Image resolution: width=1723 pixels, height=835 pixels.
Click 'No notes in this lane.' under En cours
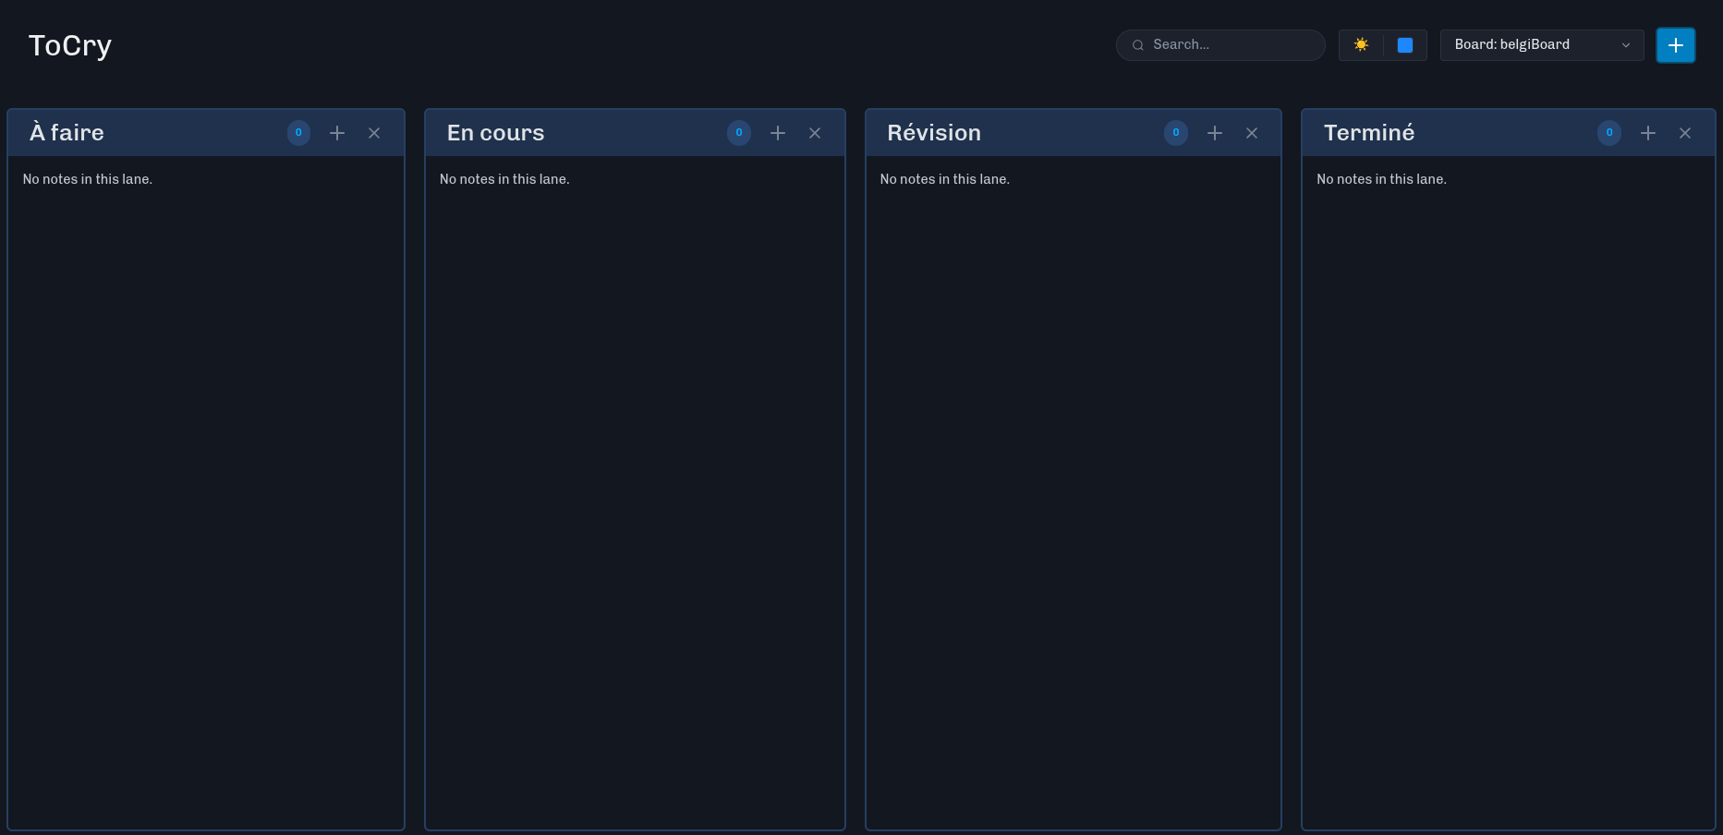coord(504,179)
